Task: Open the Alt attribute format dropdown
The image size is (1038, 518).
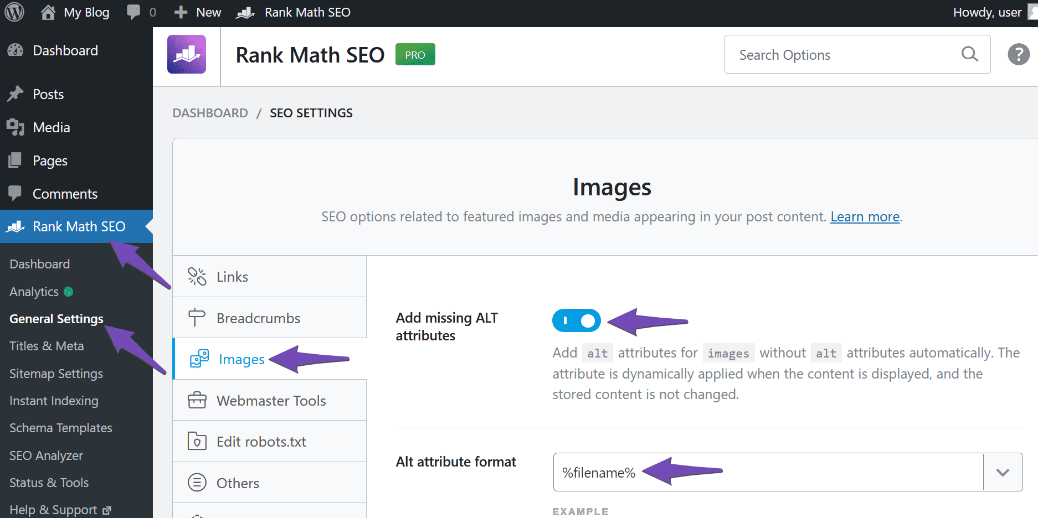Action: [x=1002, y=472]
